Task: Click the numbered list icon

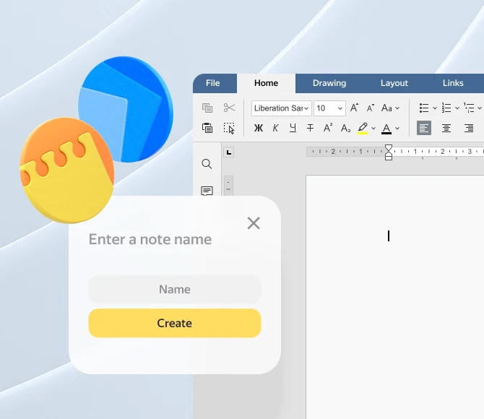Action: tap(446, 108)
